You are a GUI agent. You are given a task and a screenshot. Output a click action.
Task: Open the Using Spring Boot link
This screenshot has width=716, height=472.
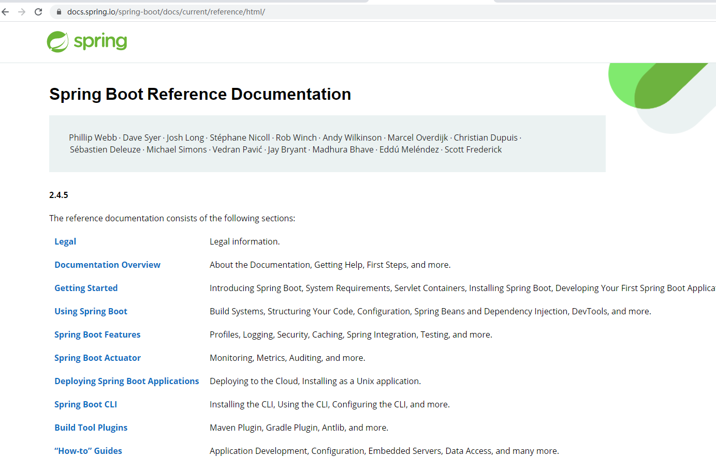[91, 311]
